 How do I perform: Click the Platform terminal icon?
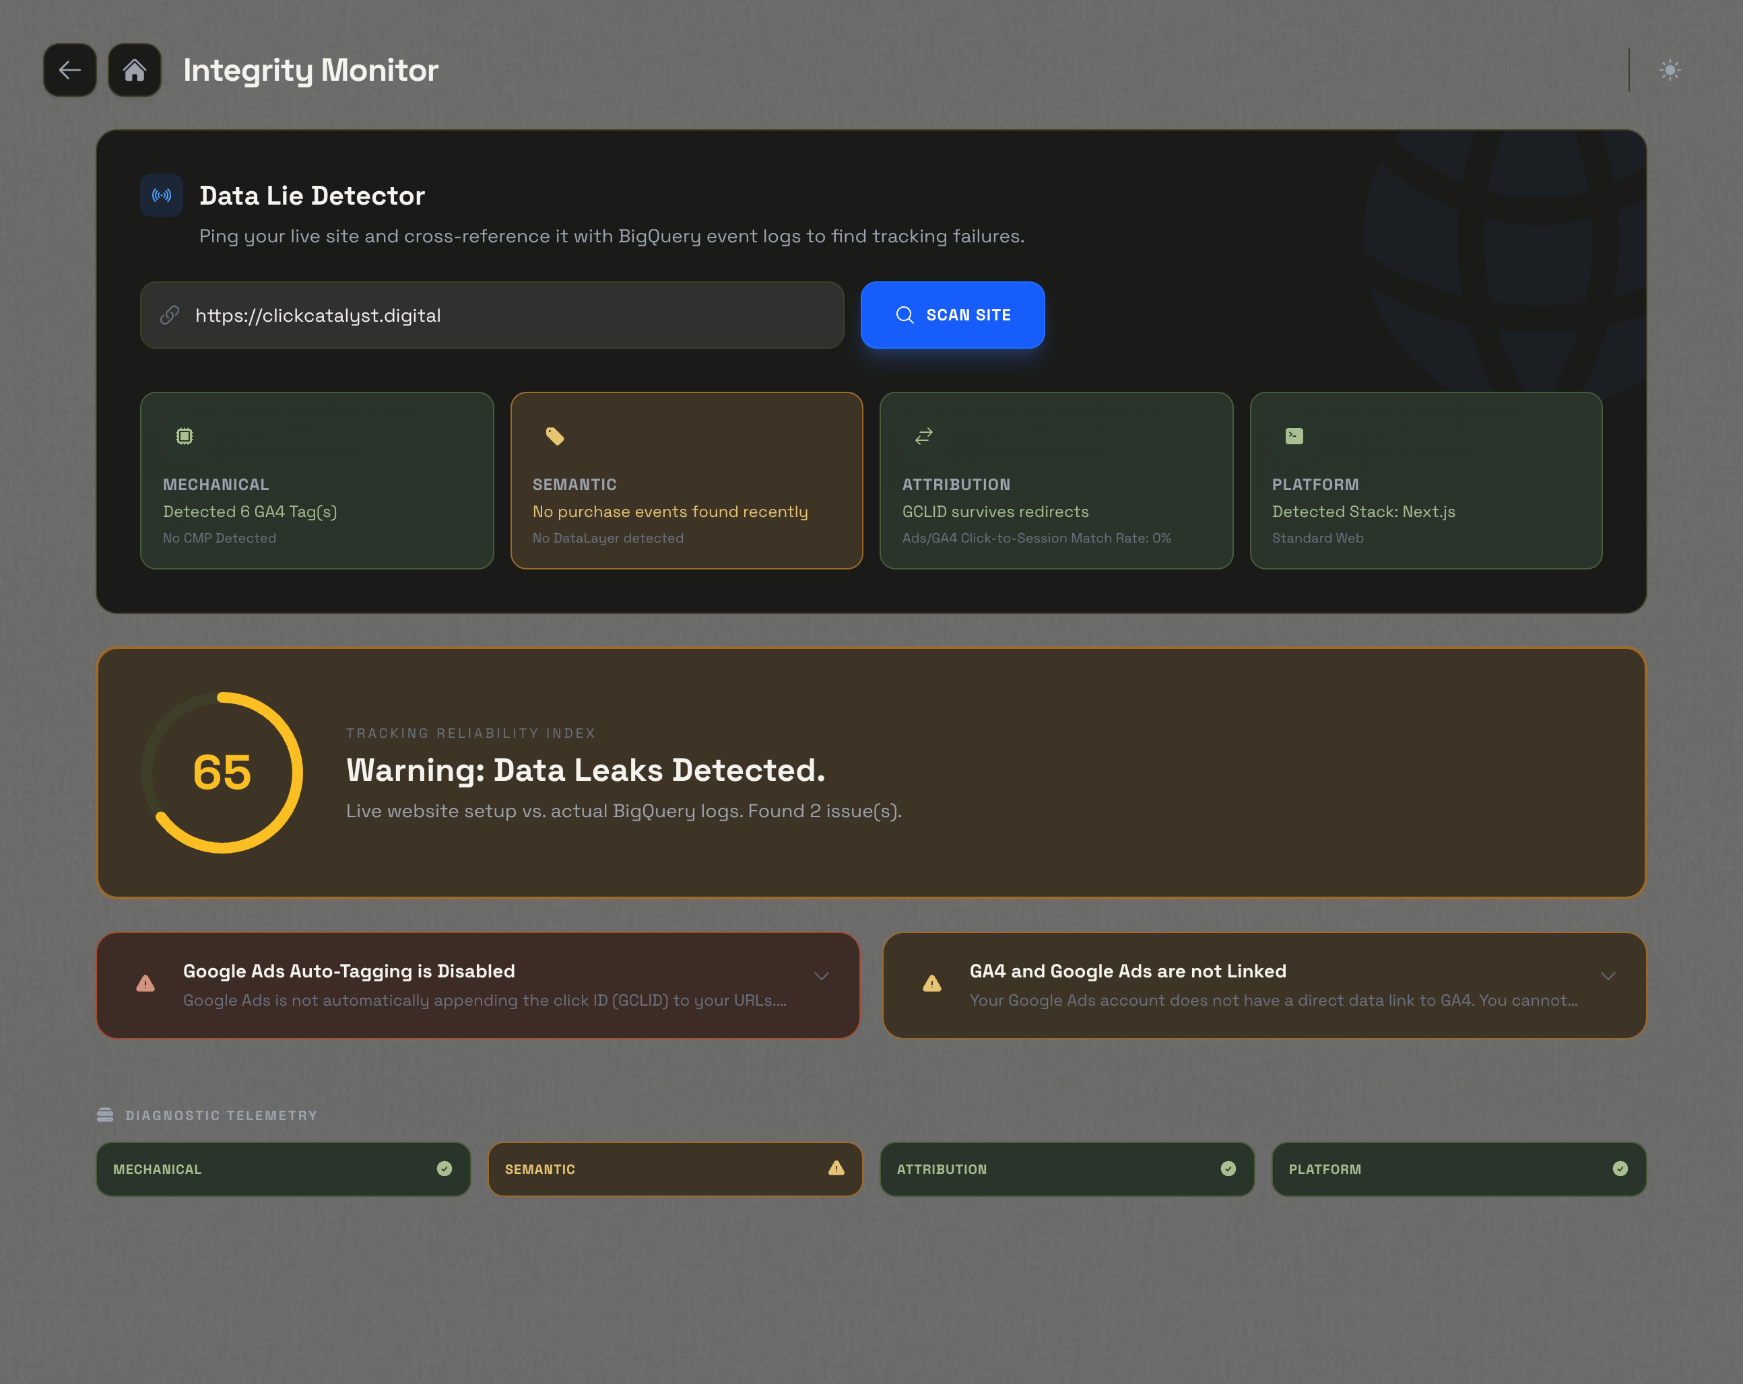pyautogui.click(x=1294, y=436)
